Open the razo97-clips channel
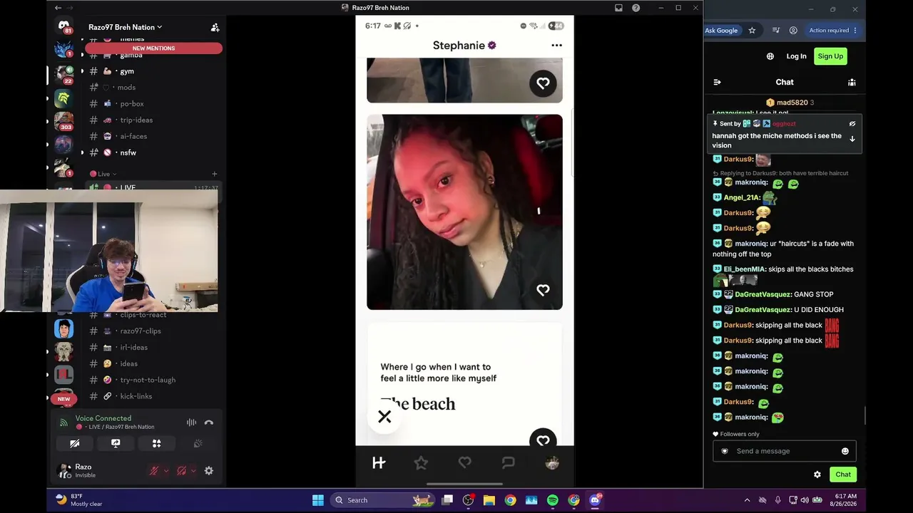This screenshot has width=913, height=513. [x=153, y=331]
